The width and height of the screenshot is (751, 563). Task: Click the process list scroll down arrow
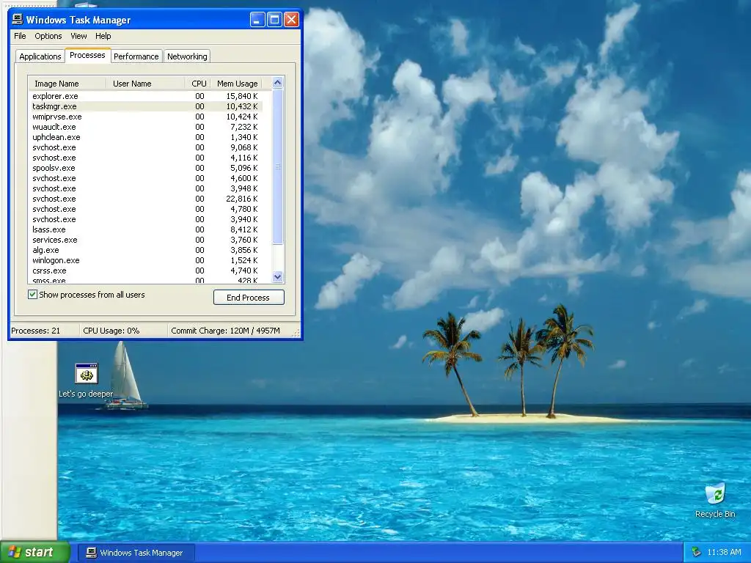point(277,276)
